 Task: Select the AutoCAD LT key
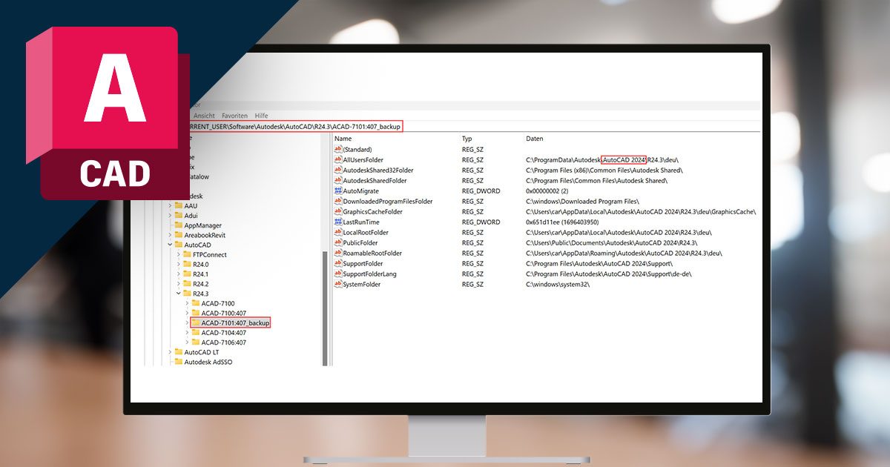tap(202, 352)
